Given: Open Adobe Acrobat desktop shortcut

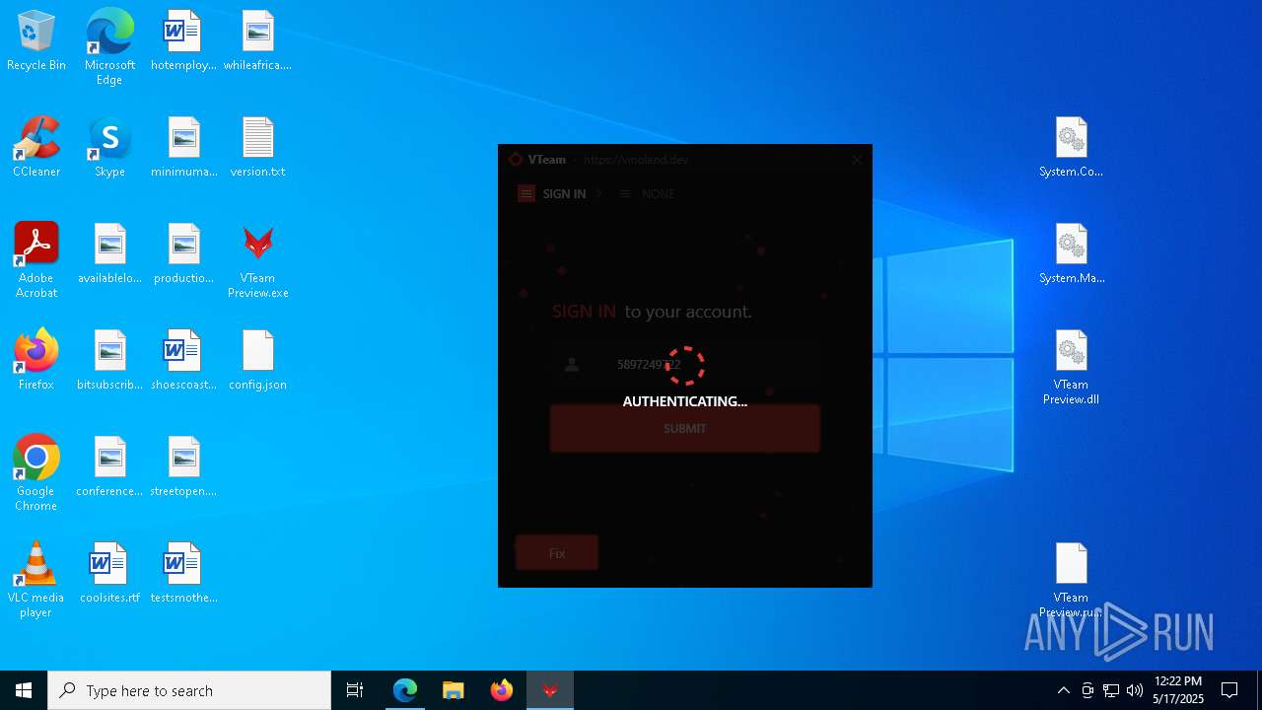Looking at the screenshot, I should (36, 260).
